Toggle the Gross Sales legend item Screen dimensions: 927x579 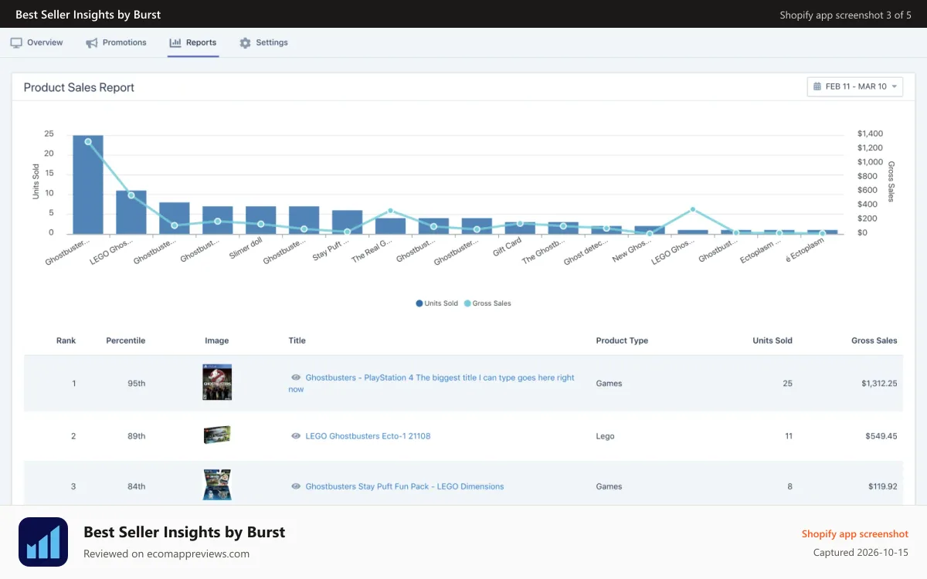click(x=487, y=303)
